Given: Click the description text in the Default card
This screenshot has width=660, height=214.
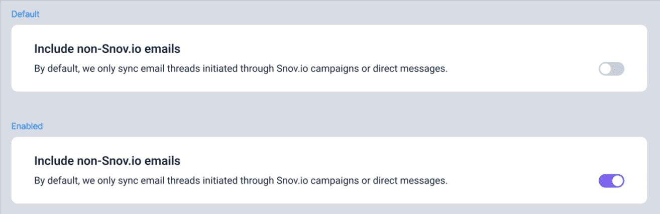Looking at the screenshot, I should [x=240, y=69].
